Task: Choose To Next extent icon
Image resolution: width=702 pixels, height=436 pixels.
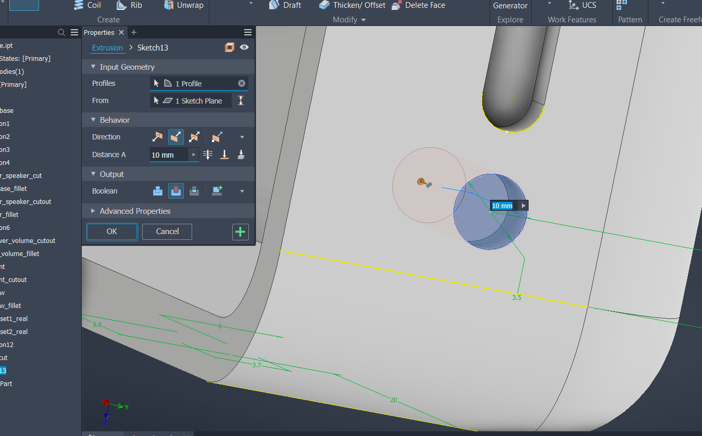Action: pos(241,155)
